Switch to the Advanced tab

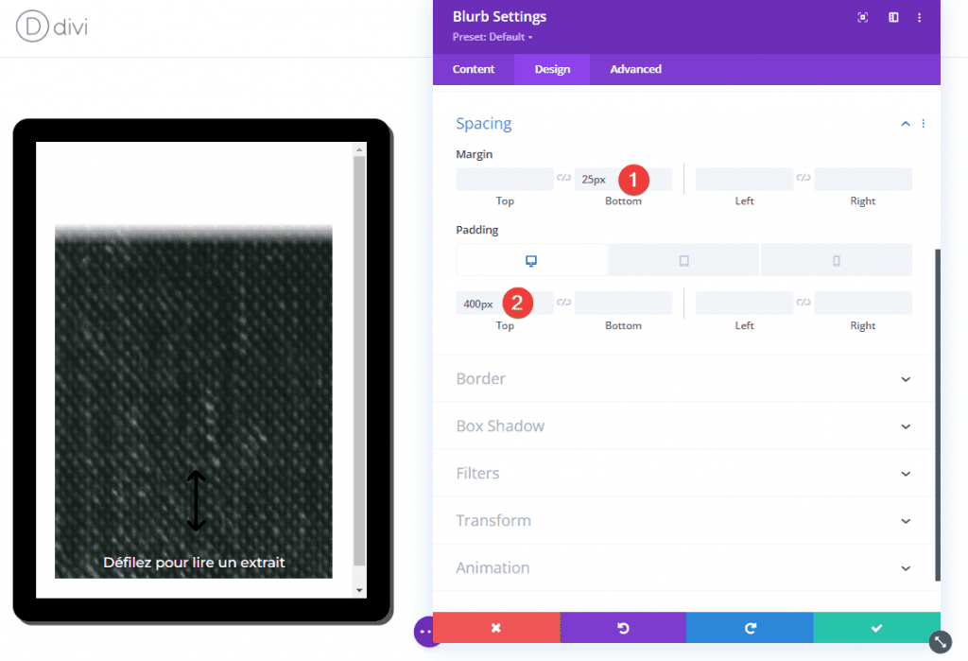(635, 69)
